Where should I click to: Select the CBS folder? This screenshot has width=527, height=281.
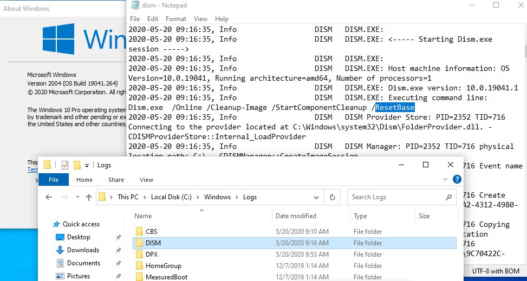[295, 232]
